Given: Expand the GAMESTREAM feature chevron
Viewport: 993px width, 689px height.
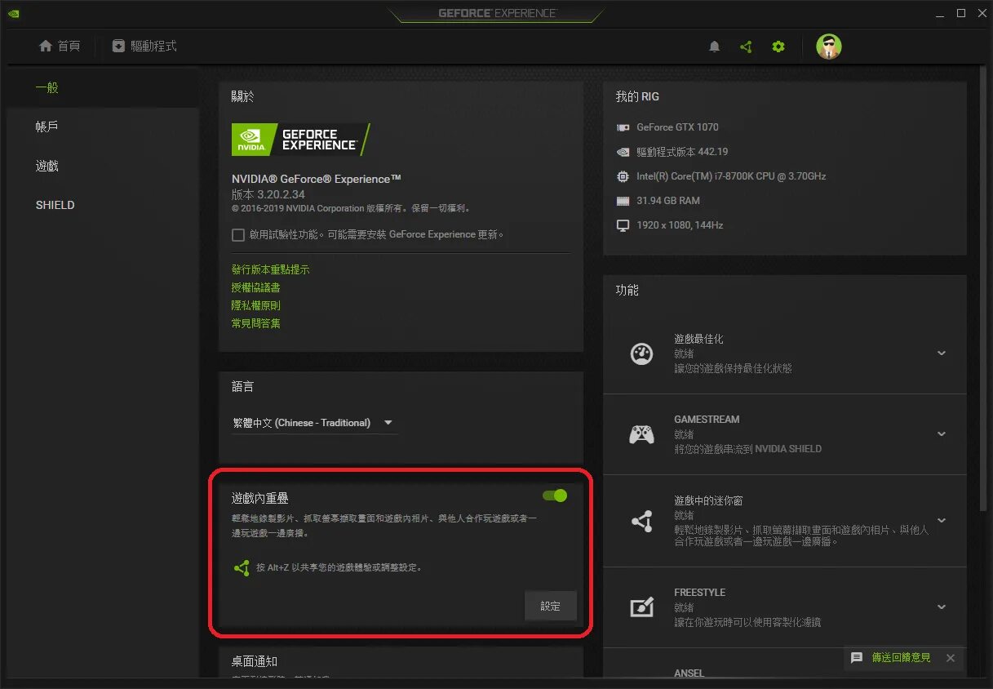Looking at the screenshot, I should (942, 434).
